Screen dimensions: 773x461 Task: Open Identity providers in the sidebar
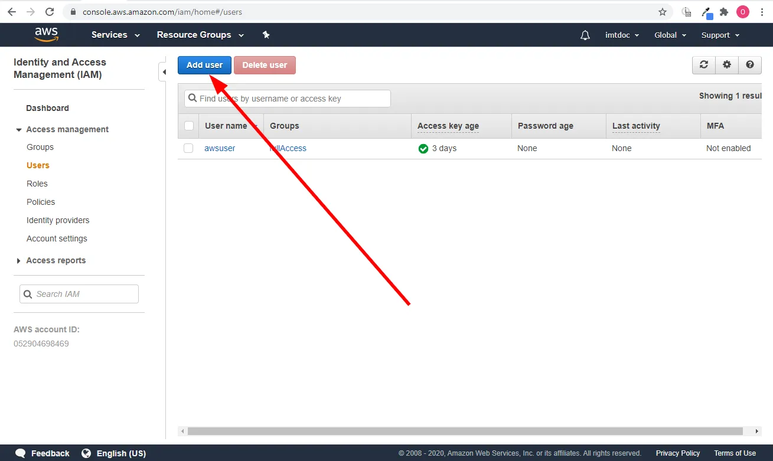click(x=58, y=220)
